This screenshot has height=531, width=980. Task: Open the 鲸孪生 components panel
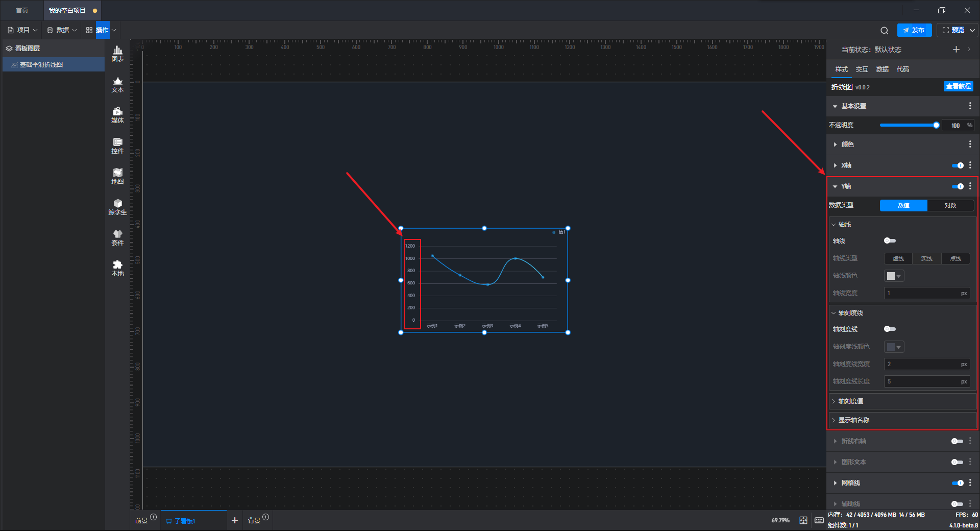[117, 207]
